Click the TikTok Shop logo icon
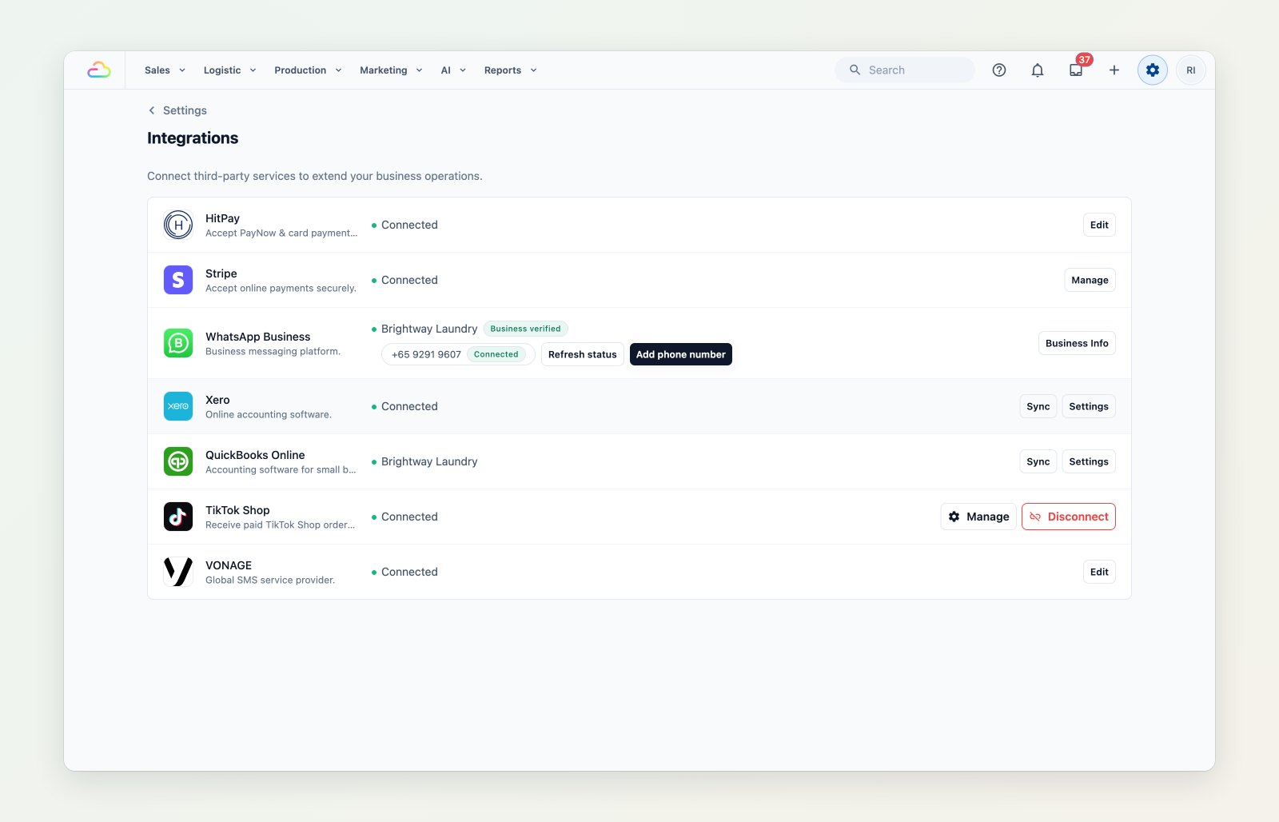Viewport: 1279px width, 822px height. click(178, 517)
